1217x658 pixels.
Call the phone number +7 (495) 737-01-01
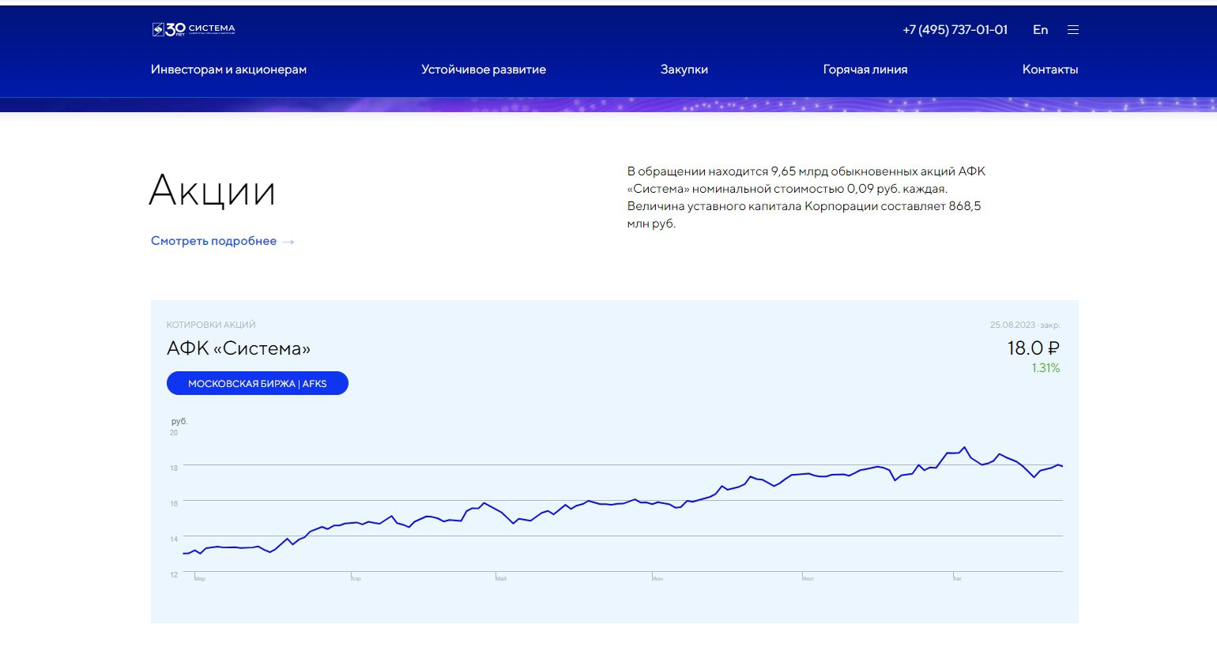(x=955, y=30)
